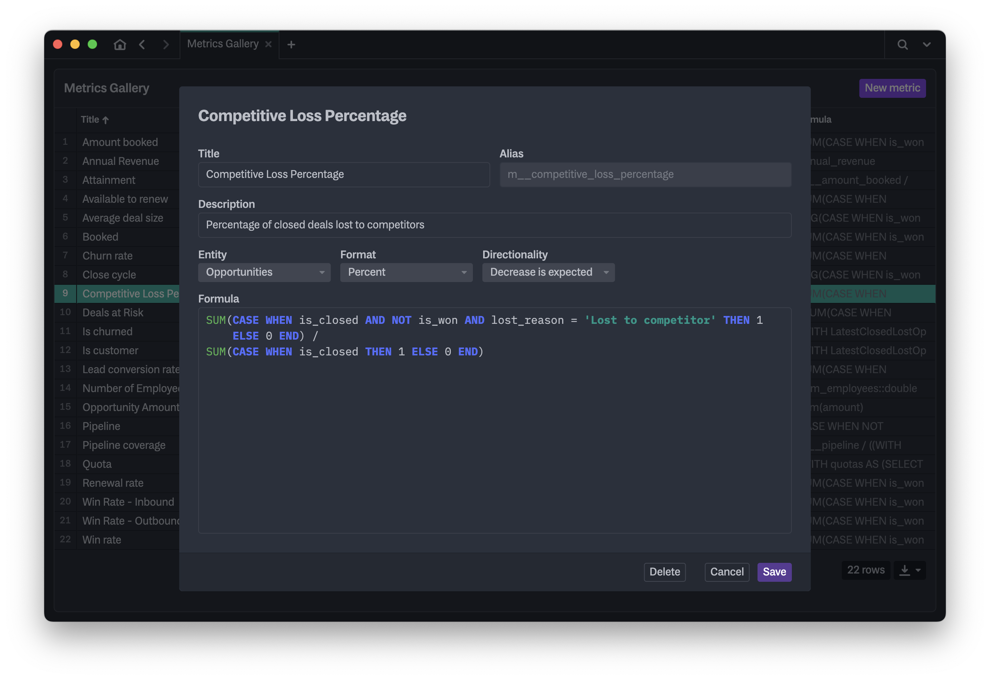Go back with left chevron arrow

click(142, 44)
